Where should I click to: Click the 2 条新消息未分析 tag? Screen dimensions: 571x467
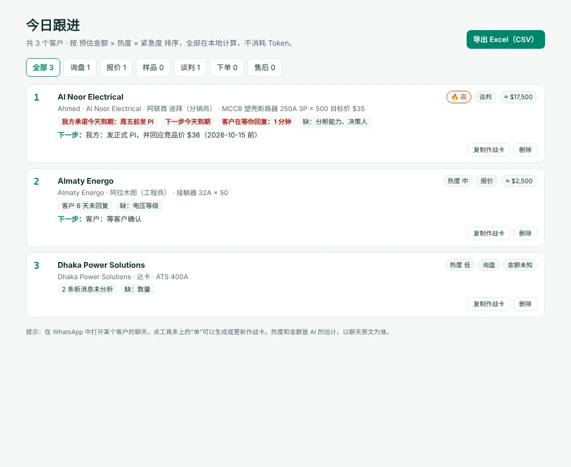click(x=87, y=290)
